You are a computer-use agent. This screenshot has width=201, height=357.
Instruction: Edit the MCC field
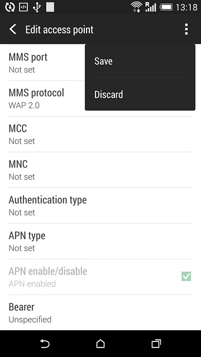tap(100, 134)
